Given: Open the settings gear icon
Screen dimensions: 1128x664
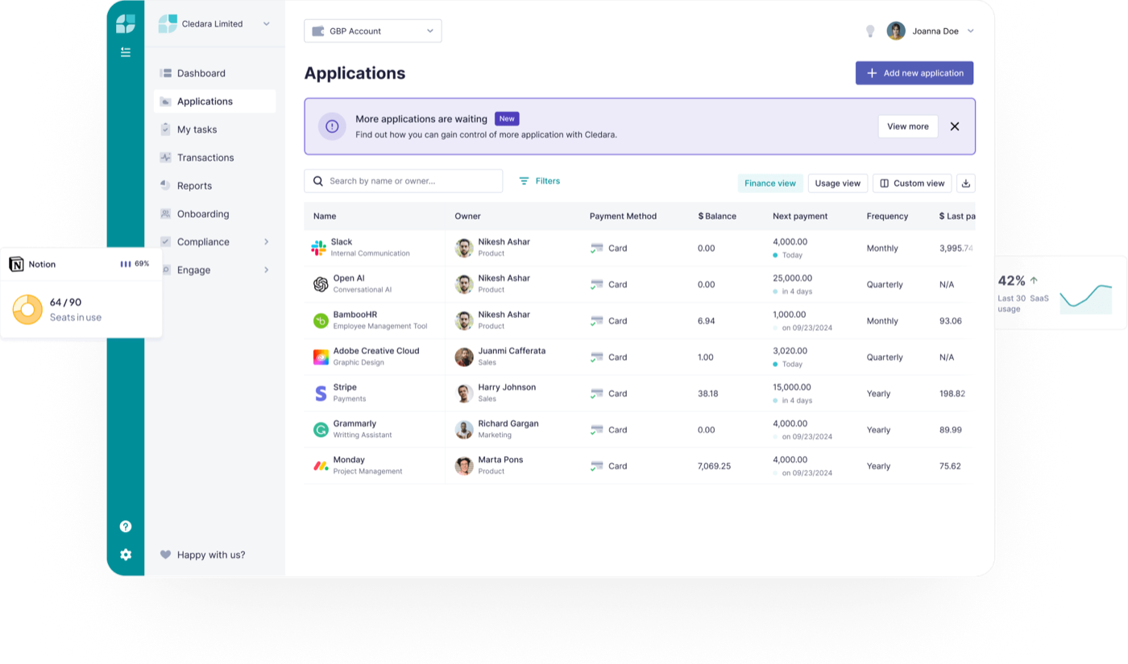Looking at the screenshot, I should [x=126, y=555].
